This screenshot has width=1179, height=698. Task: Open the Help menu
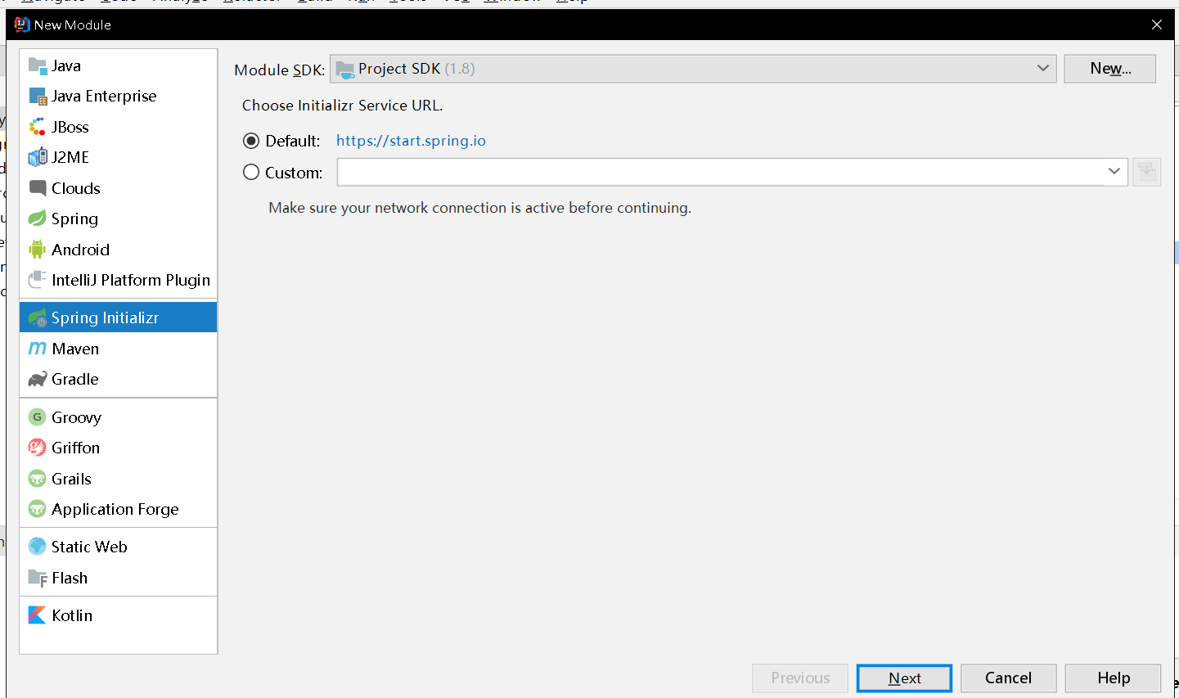571,2
